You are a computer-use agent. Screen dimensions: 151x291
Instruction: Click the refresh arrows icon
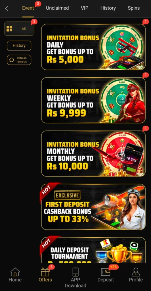pyautogui.click(x=11, y=60)
